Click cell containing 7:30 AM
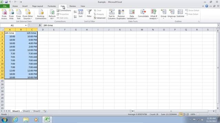 (32, 54)
